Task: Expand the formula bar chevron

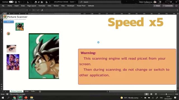Action: (177, 10)
